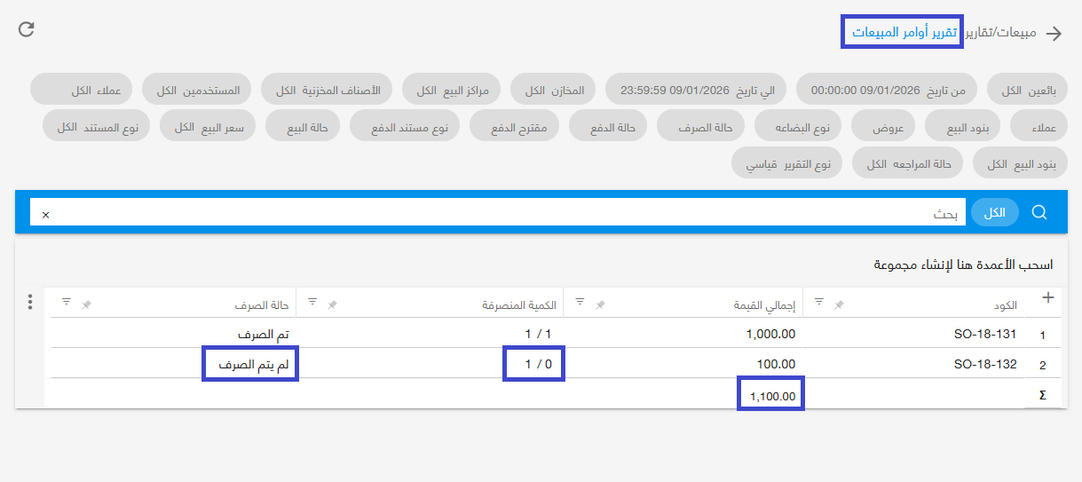
Task: Click the مقترح الدفع filter chip
Action: [x=515, y=127]
